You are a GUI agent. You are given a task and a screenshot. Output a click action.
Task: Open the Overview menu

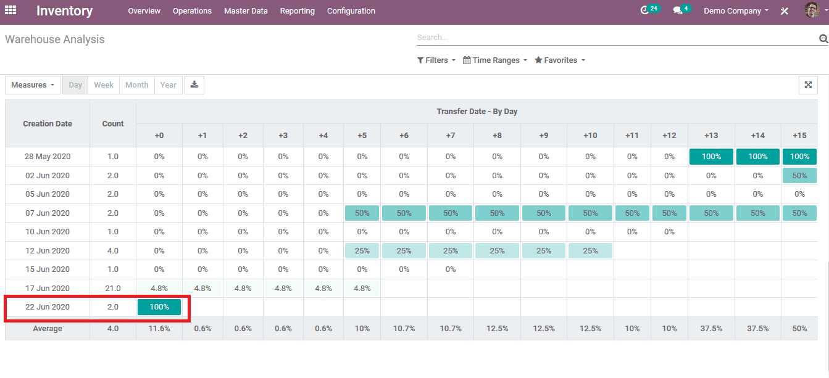(x=144, y=11)
